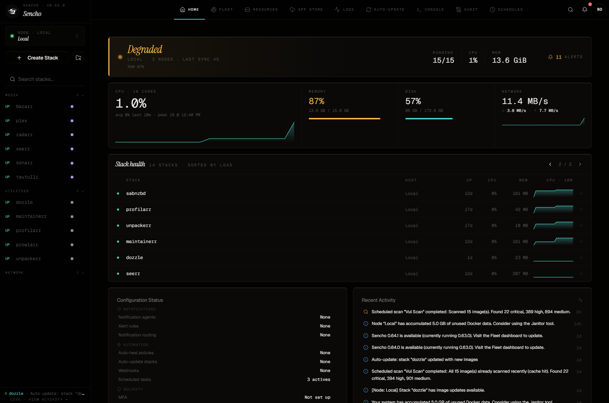
Task: Click the MFA Not set up value
Action: [317, 397]
